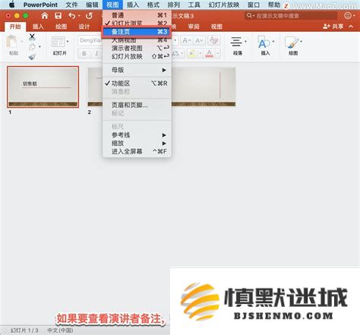
Task: Open the 文件 menu
Action: 71,5
